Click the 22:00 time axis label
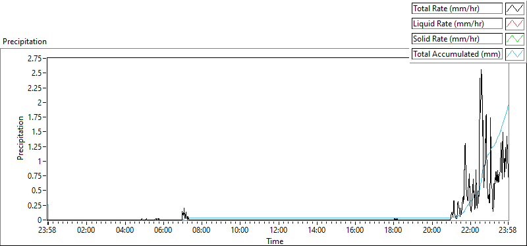This screenshot has height=246, width=527. [x=470, y=231]
